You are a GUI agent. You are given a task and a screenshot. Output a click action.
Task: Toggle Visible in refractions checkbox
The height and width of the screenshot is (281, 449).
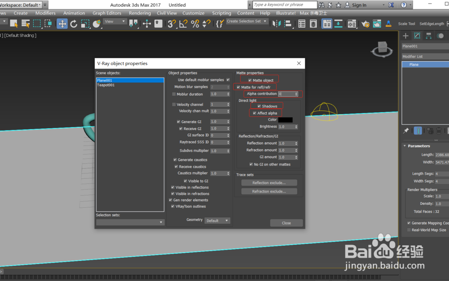pos(173,194)
